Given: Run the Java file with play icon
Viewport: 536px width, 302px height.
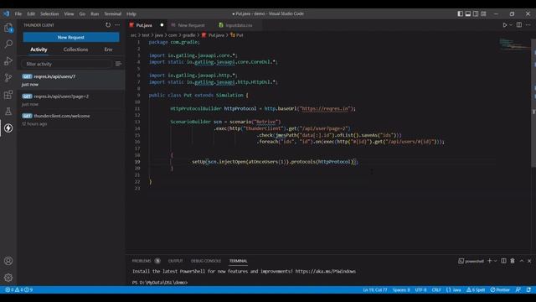Looking at the screenshot, I should (x=504, y=25).
